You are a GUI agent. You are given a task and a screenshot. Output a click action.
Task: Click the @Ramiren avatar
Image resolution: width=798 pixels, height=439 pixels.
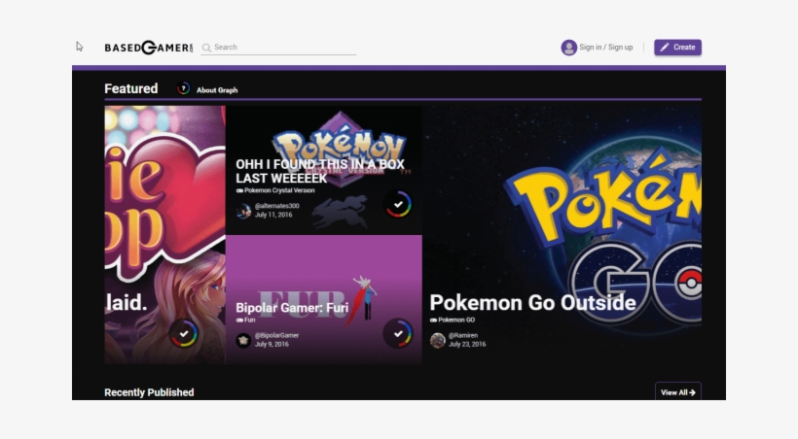(437, 340)
